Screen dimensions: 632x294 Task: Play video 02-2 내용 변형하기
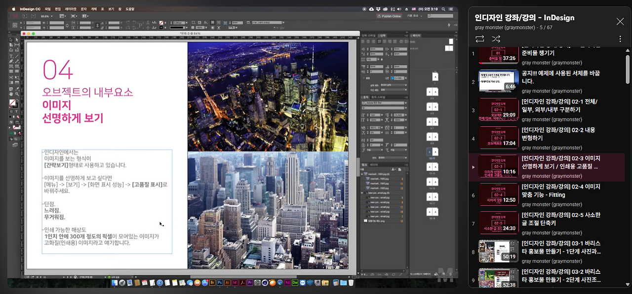coord(547,139)
